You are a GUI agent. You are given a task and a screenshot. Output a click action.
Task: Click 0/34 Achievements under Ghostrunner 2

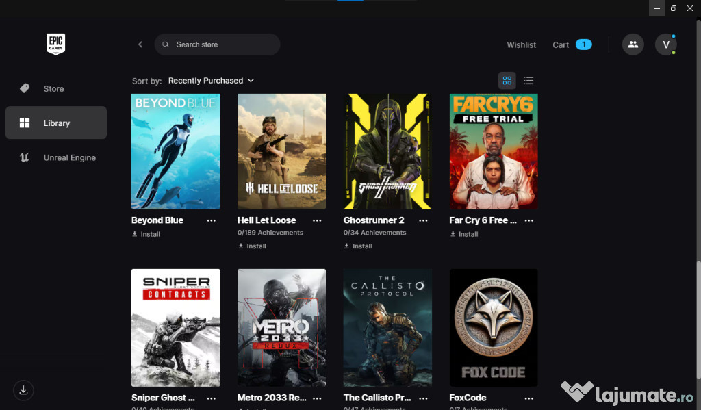coord(374,233)
